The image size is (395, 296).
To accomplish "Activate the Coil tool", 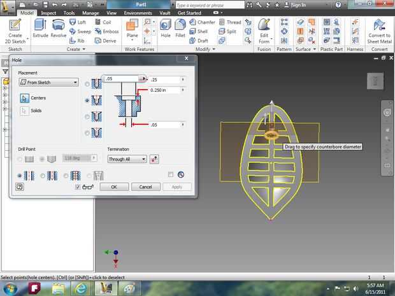I will point(103,22).
